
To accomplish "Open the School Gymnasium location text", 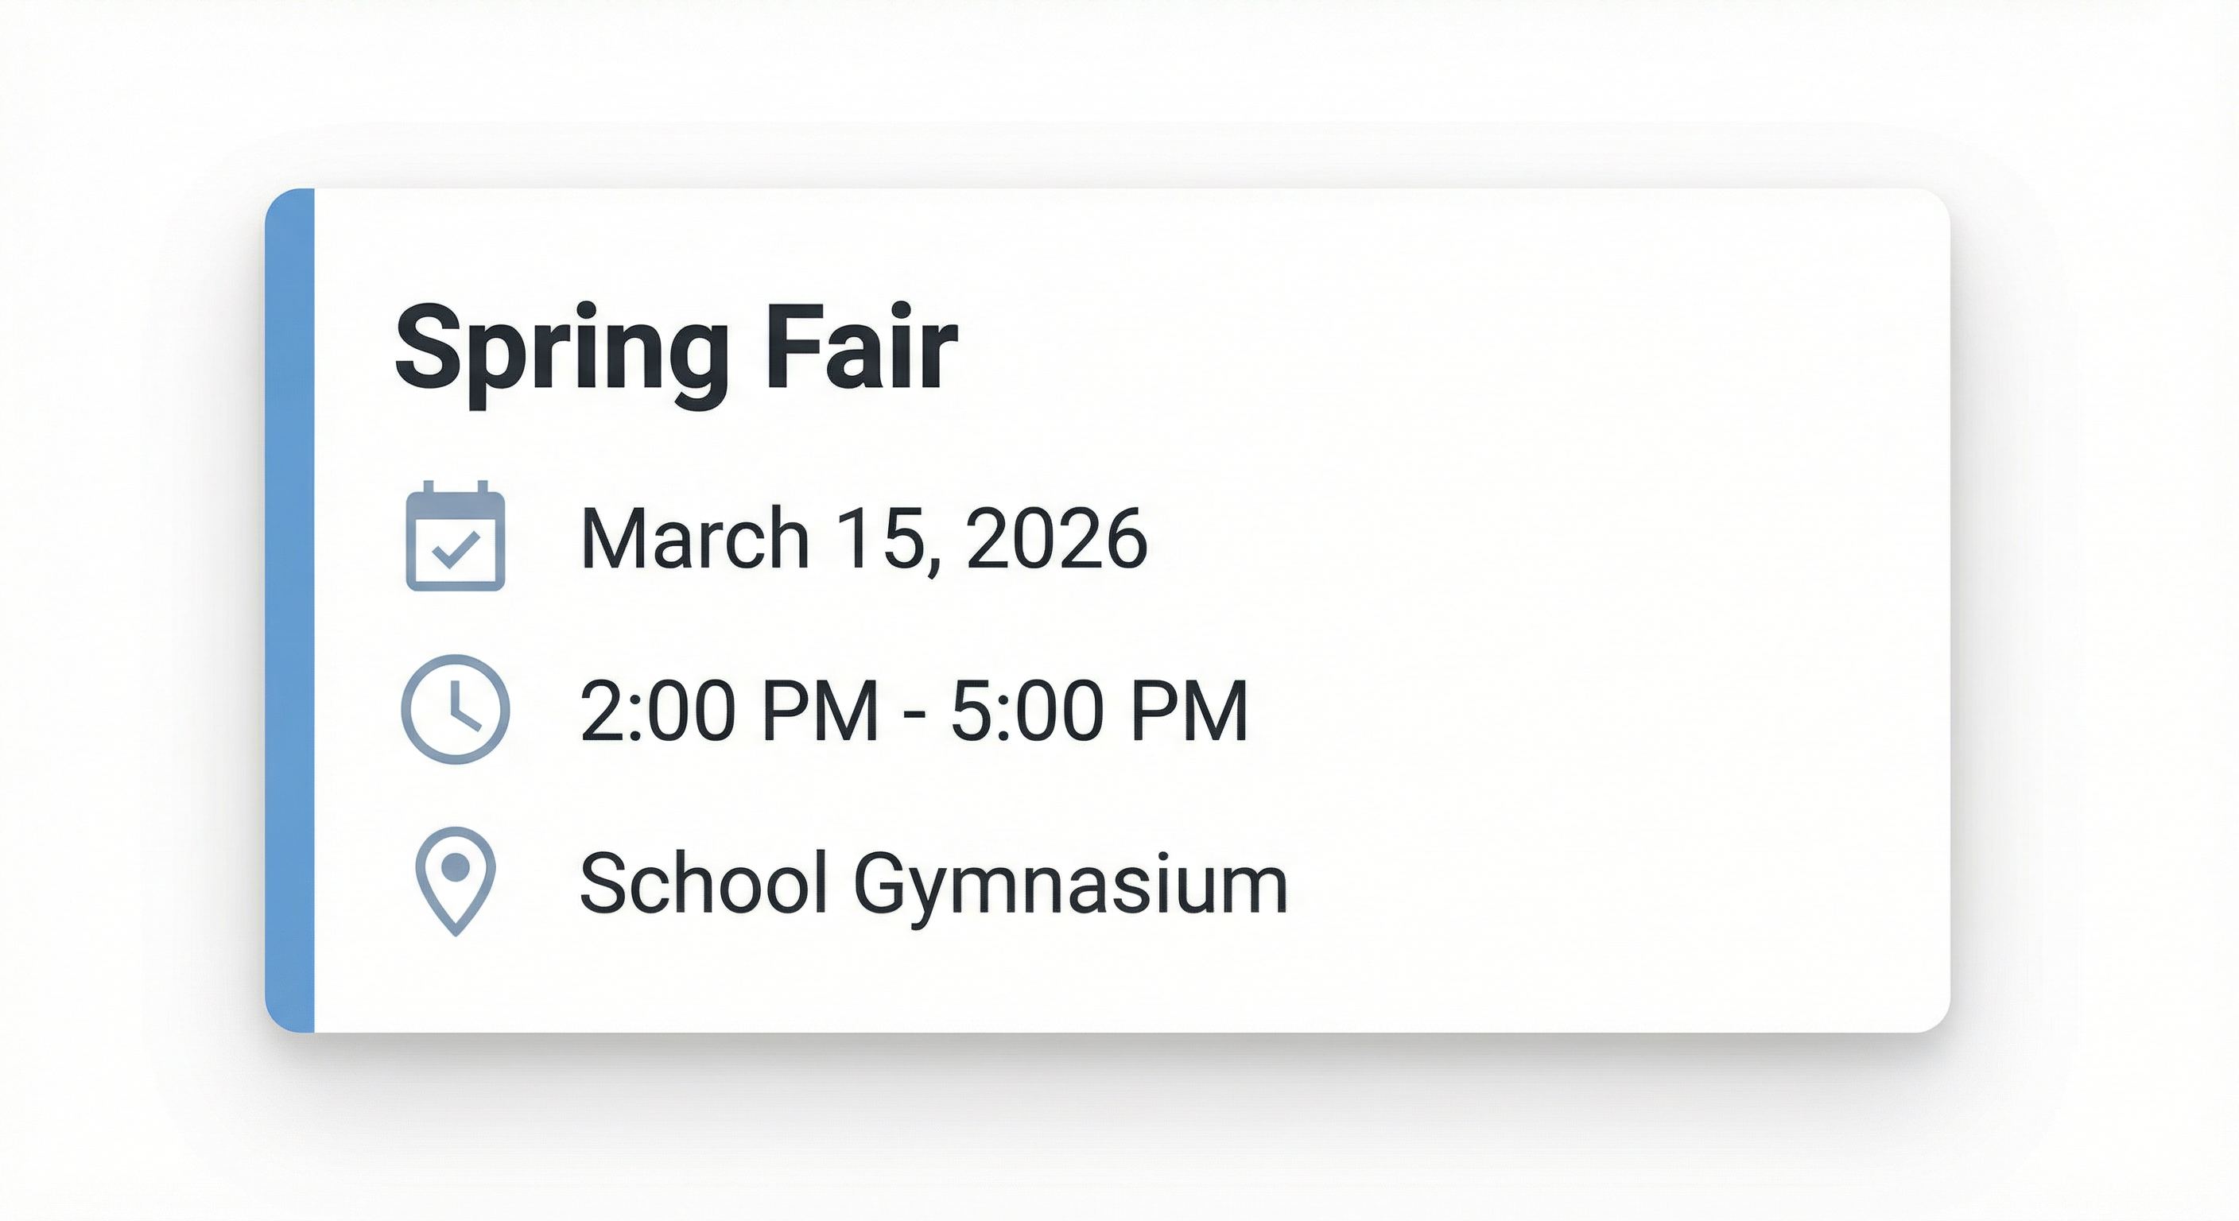I will click(933, 884).
